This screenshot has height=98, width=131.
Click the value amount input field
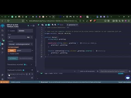tap(17, 37)
